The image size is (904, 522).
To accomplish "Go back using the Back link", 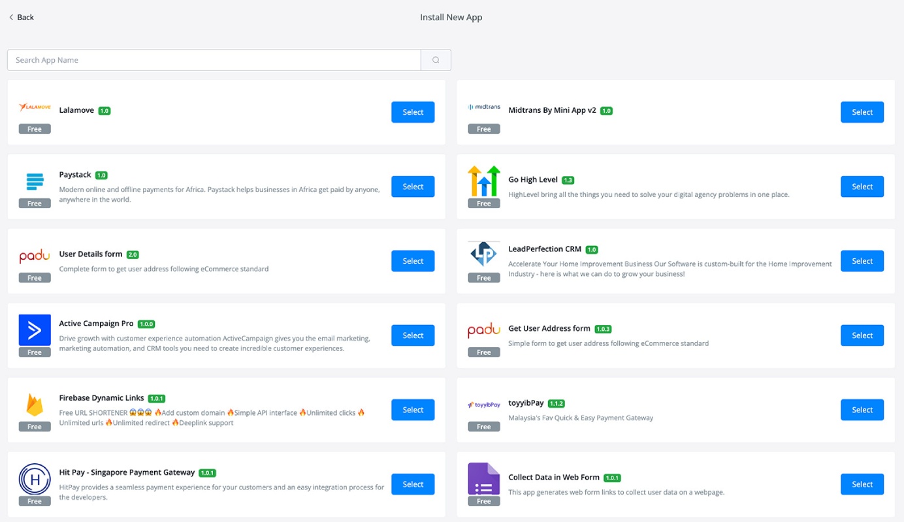I will 22,17.
